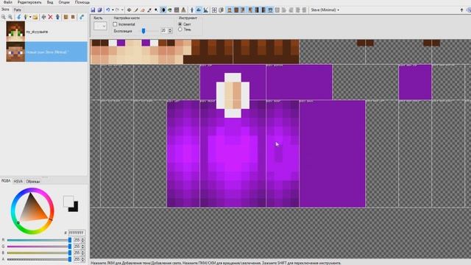The image size is (471, 265).
Task: Select the eraser tool
Action: [x=143, y=10]
